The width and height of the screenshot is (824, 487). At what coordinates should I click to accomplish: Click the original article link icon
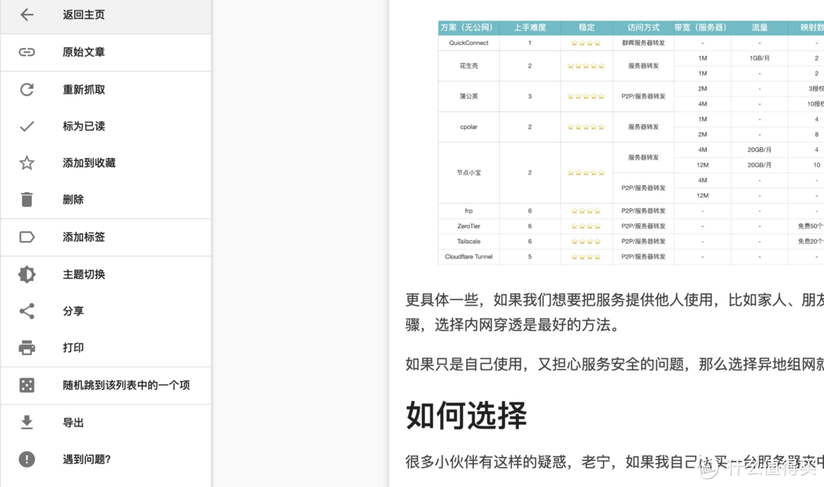(26, 52)
